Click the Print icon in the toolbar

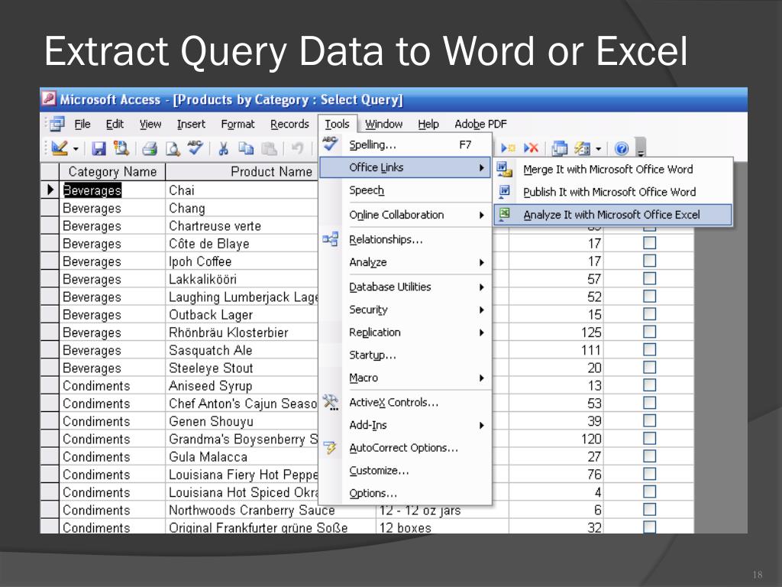pos(150,149)
